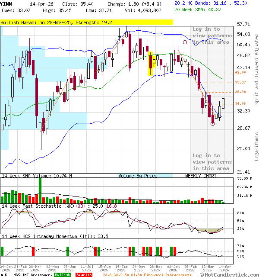Click the WEEKLY CHART label
The height and width of the screenshot is (277, 259).
(201, 176)
